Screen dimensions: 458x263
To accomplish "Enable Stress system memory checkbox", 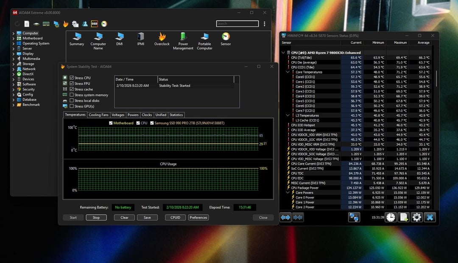I will (72, 95).
